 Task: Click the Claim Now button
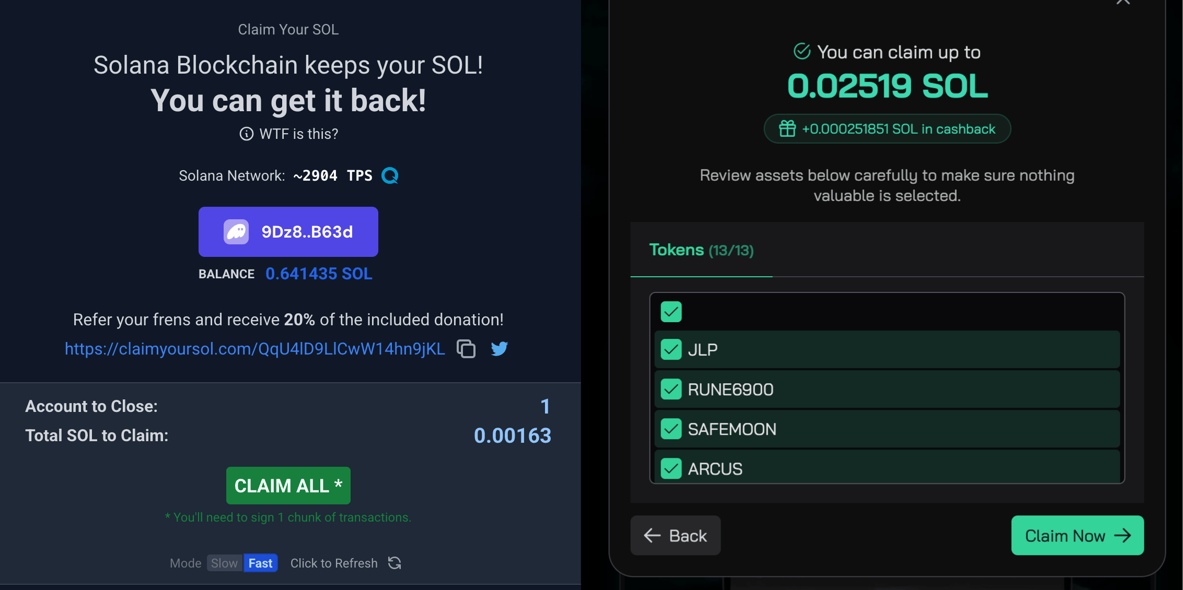[1077, 535]
